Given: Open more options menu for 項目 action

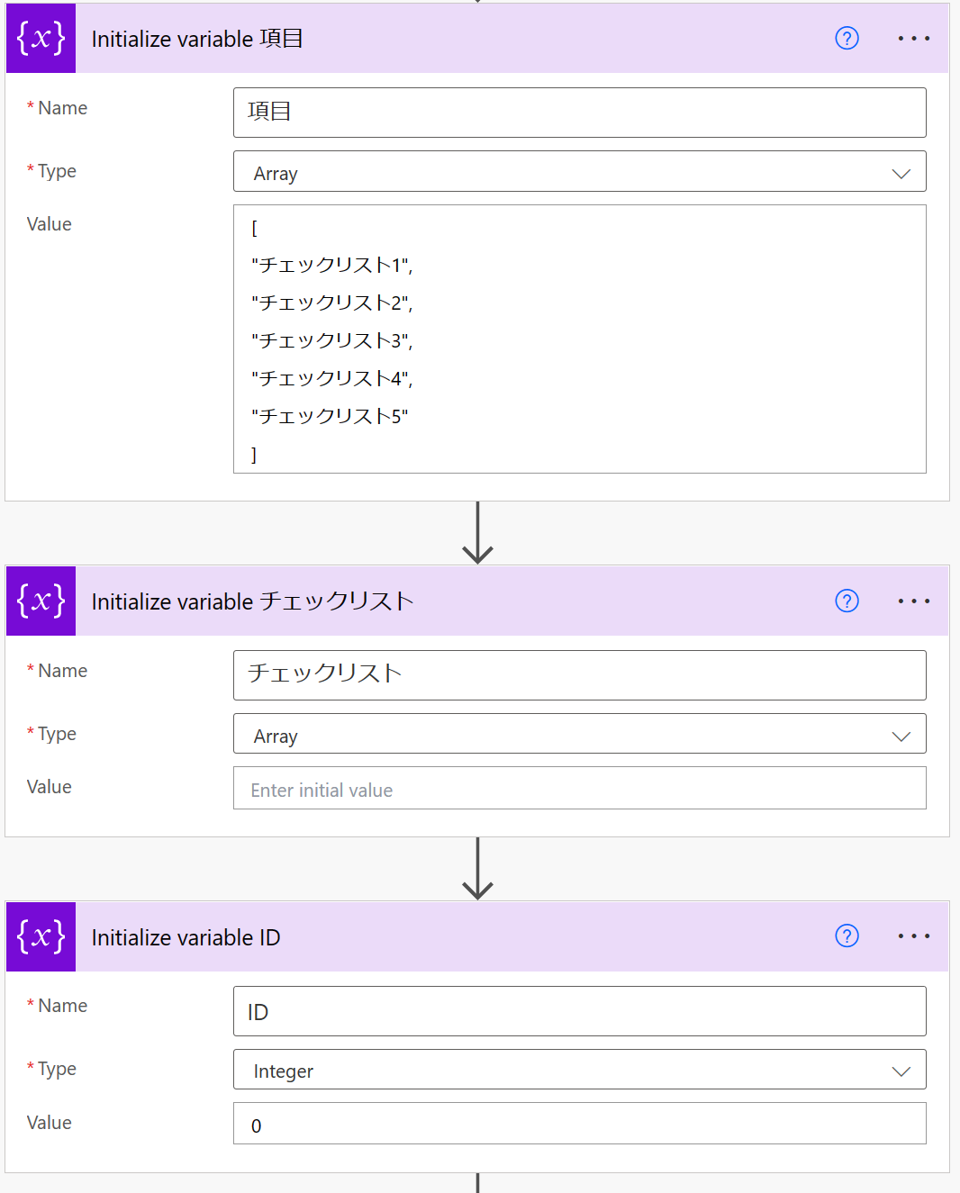Looking at the screenshot, I should pos(913,38).
